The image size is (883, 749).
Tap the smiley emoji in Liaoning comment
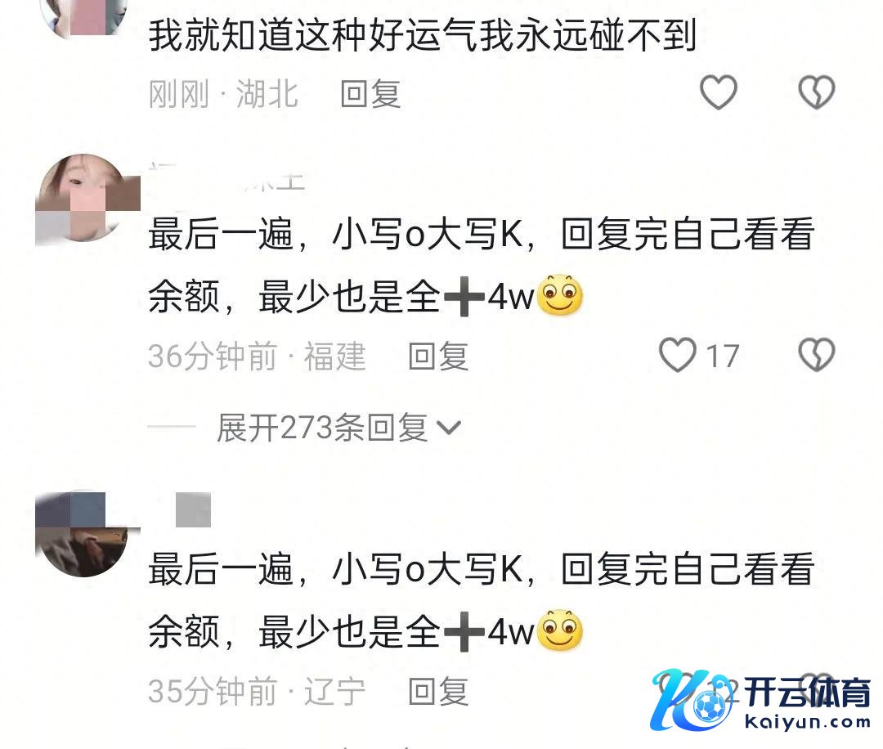(x=559, y=630)
